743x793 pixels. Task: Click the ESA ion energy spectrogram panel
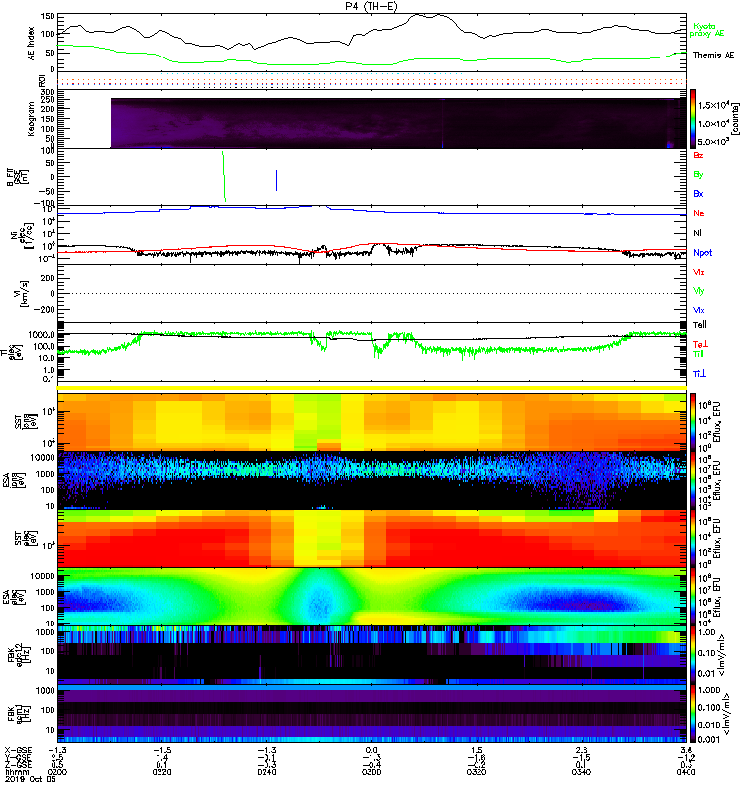[372, 480]
